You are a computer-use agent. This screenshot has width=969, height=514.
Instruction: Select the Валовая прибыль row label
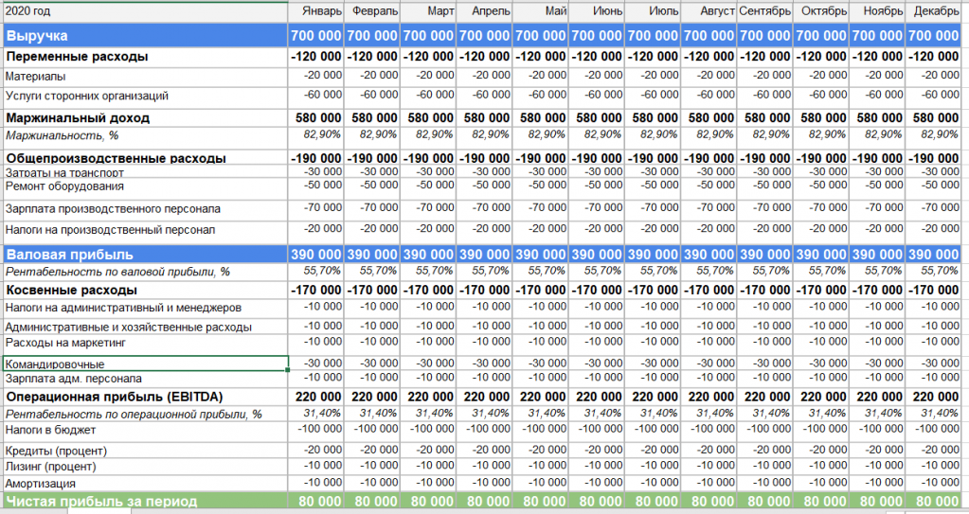(69, 255)
